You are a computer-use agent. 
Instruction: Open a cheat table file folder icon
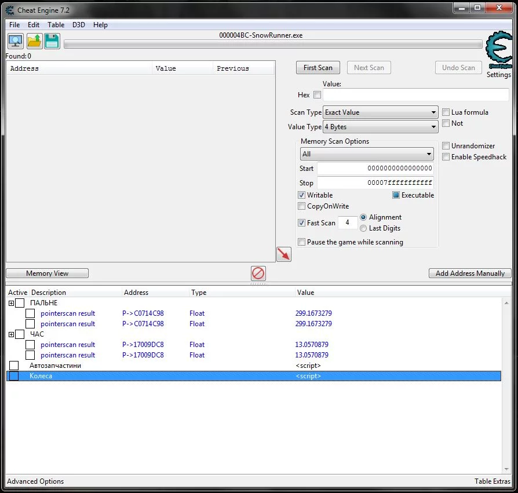click(x=34, y=41)
